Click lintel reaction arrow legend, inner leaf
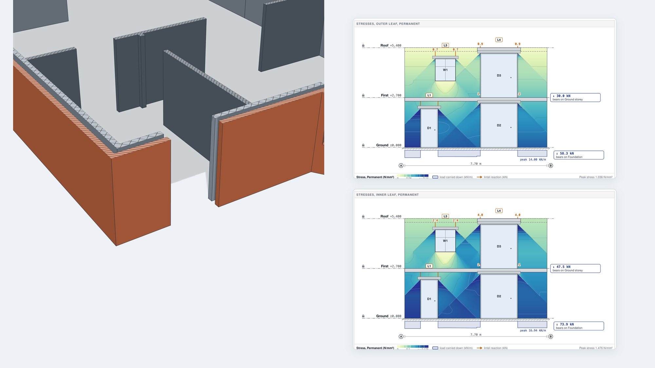Viewport: 655px width, 368px height. pyautogui.click(x=479, y=348)
